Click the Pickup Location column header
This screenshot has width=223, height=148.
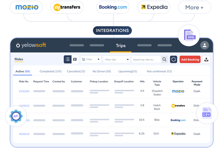tap(99, 82)
